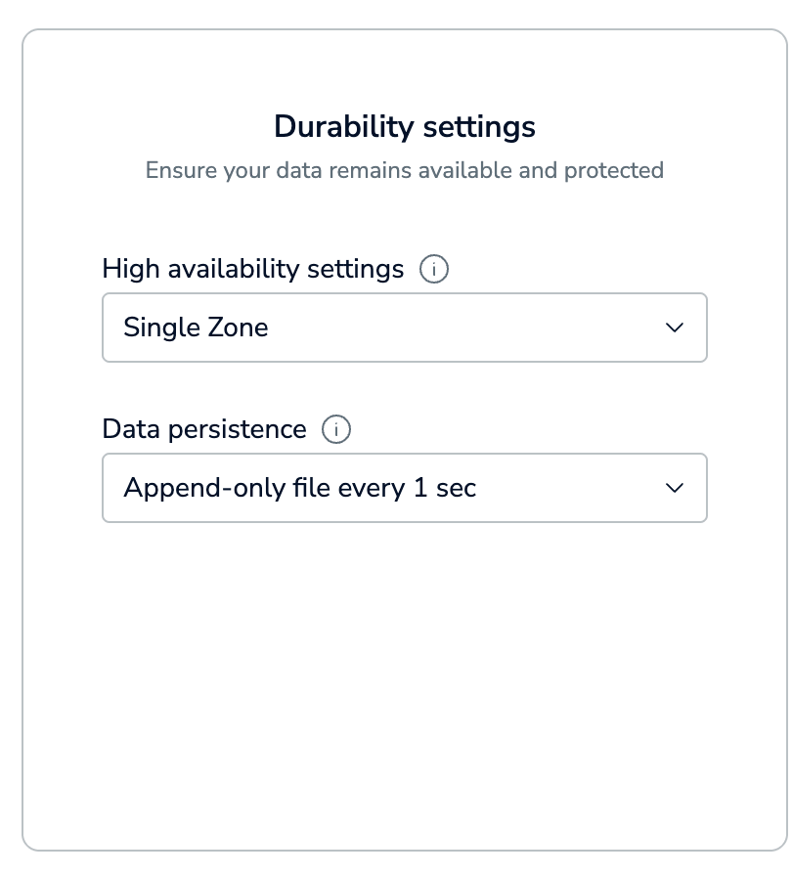Select the 'Single Zone' value text
Screen dimensions: 792x876
196,328
